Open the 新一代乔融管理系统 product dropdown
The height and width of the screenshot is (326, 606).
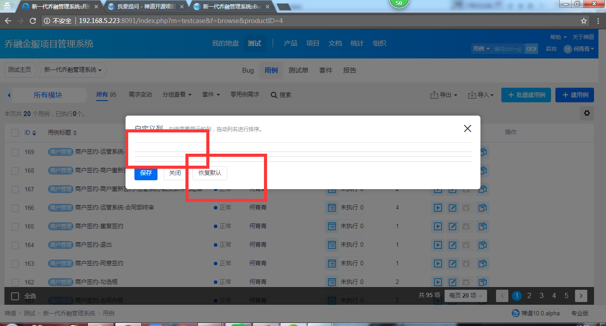pos(73,70)
